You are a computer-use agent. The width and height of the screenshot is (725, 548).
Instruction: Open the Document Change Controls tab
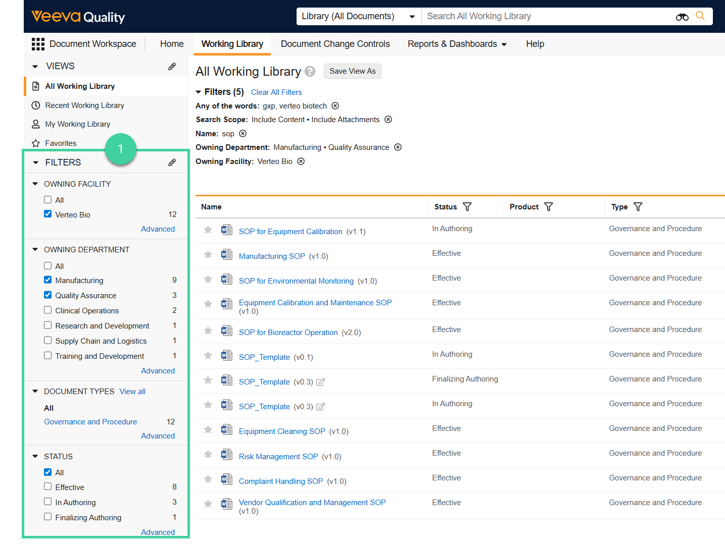pos(335,44)
